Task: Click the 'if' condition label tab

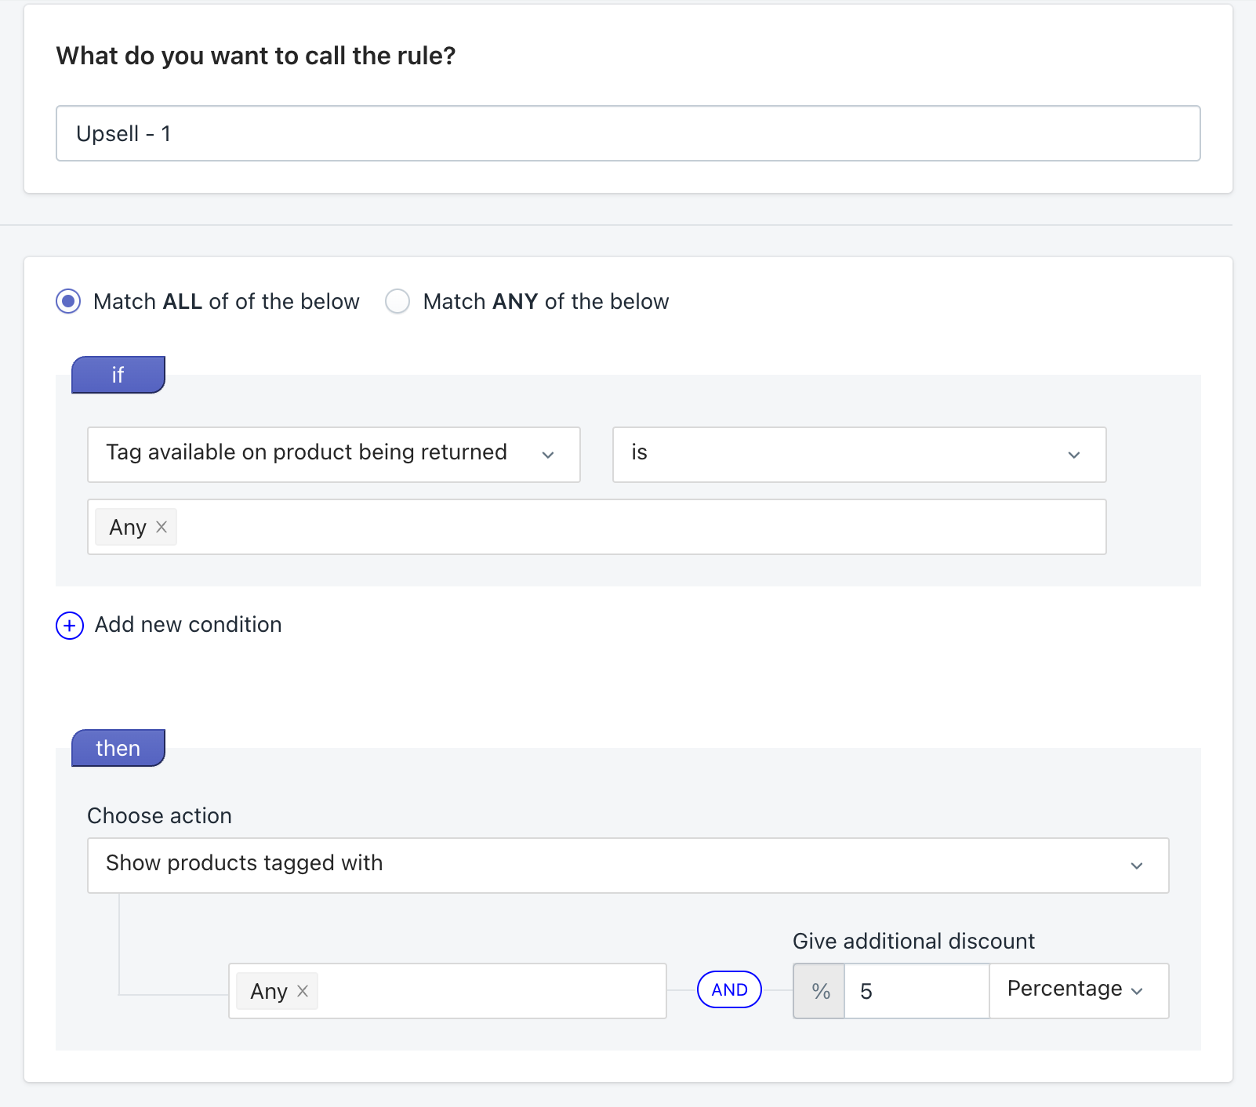Action: [x=118, y=375]
